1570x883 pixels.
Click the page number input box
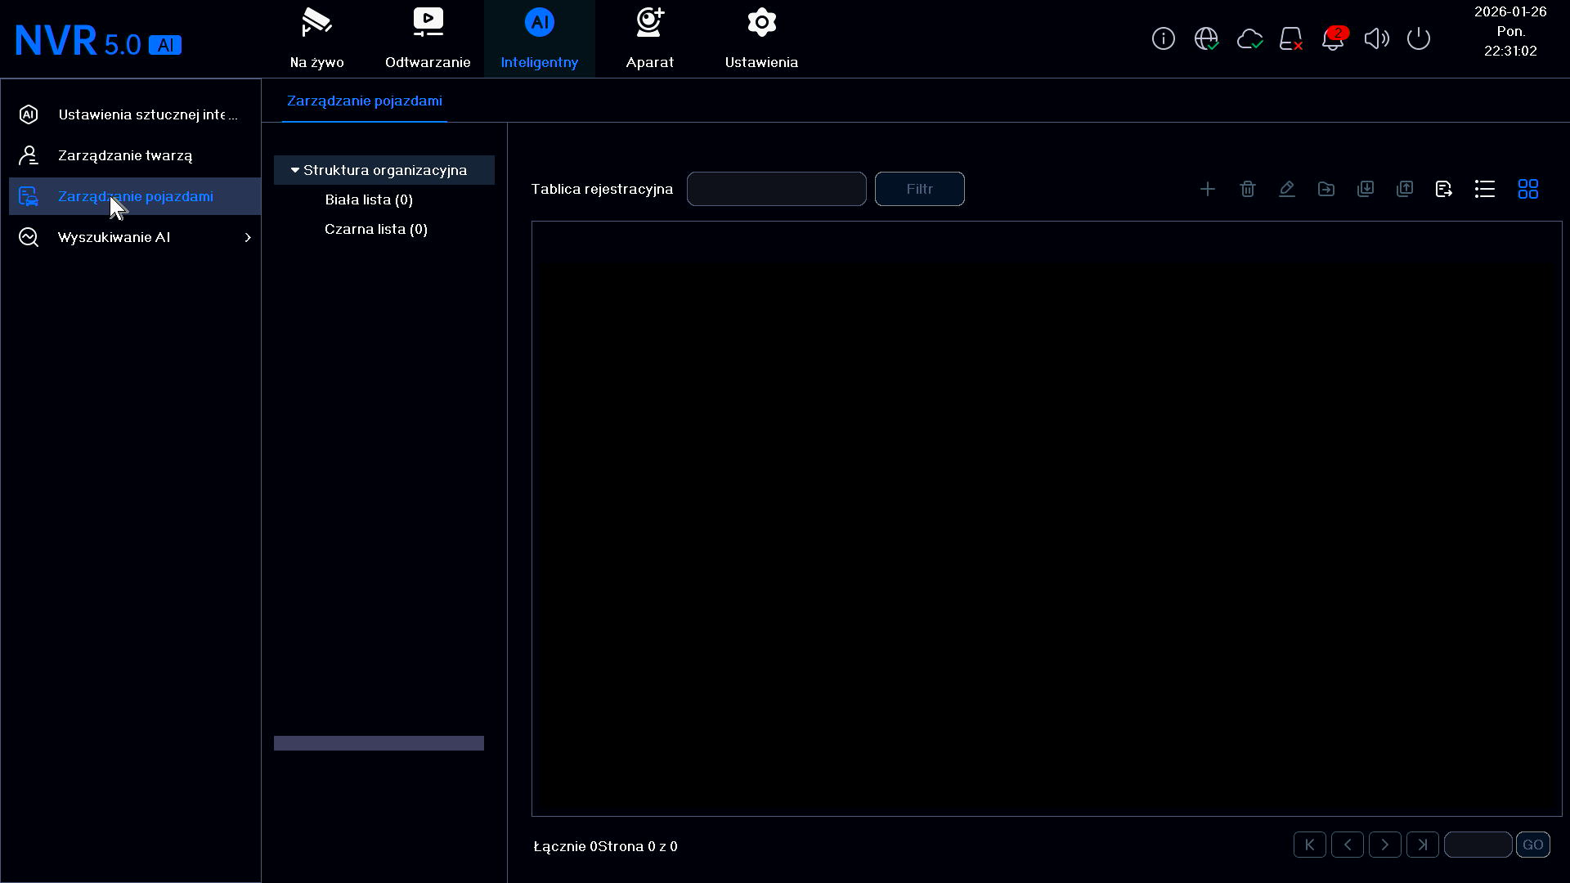pos(1478,845)
